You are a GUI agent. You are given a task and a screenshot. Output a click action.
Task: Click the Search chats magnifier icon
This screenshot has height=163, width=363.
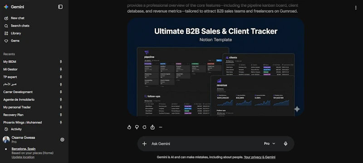pyautogui.click(x=6, y=26)
